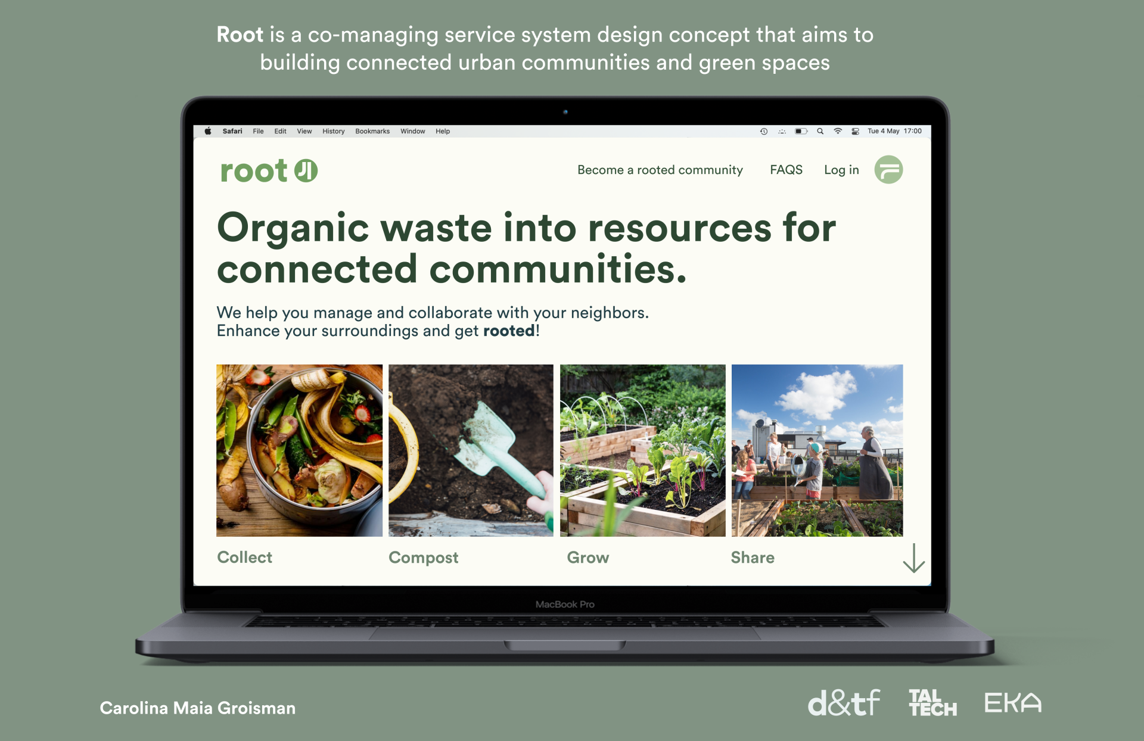The image size is (1144, 741).
Task: Click the root logo icon
Action: [306, 171]
